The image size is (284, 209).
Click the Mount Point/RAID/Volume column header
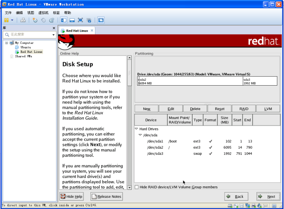[180, 120]
